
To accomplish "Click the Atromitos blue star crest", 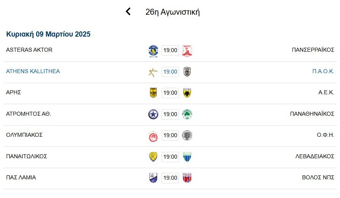I will 153,115.
